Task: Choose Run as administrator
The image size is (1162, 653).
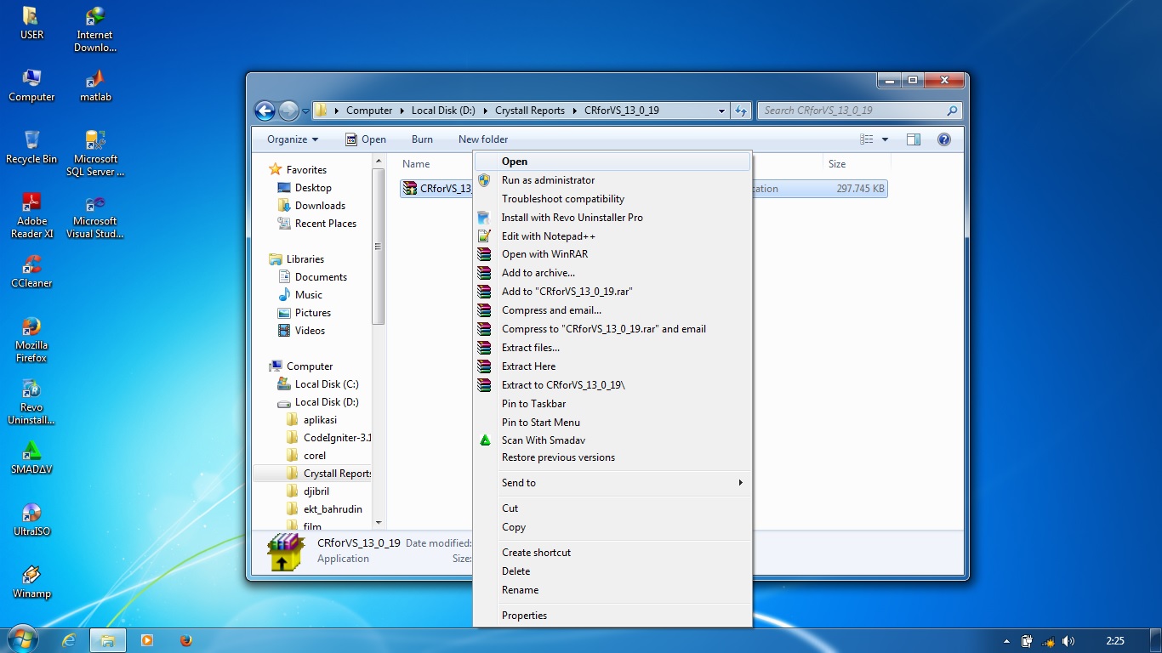Action: click(x=612, y=180)
